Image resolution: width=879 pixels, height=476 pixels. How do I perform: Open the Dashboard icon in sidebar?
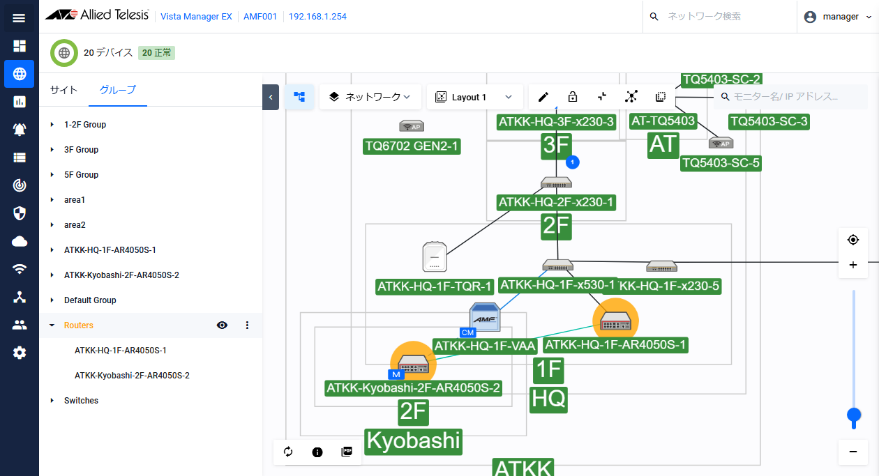coord(19,46)
